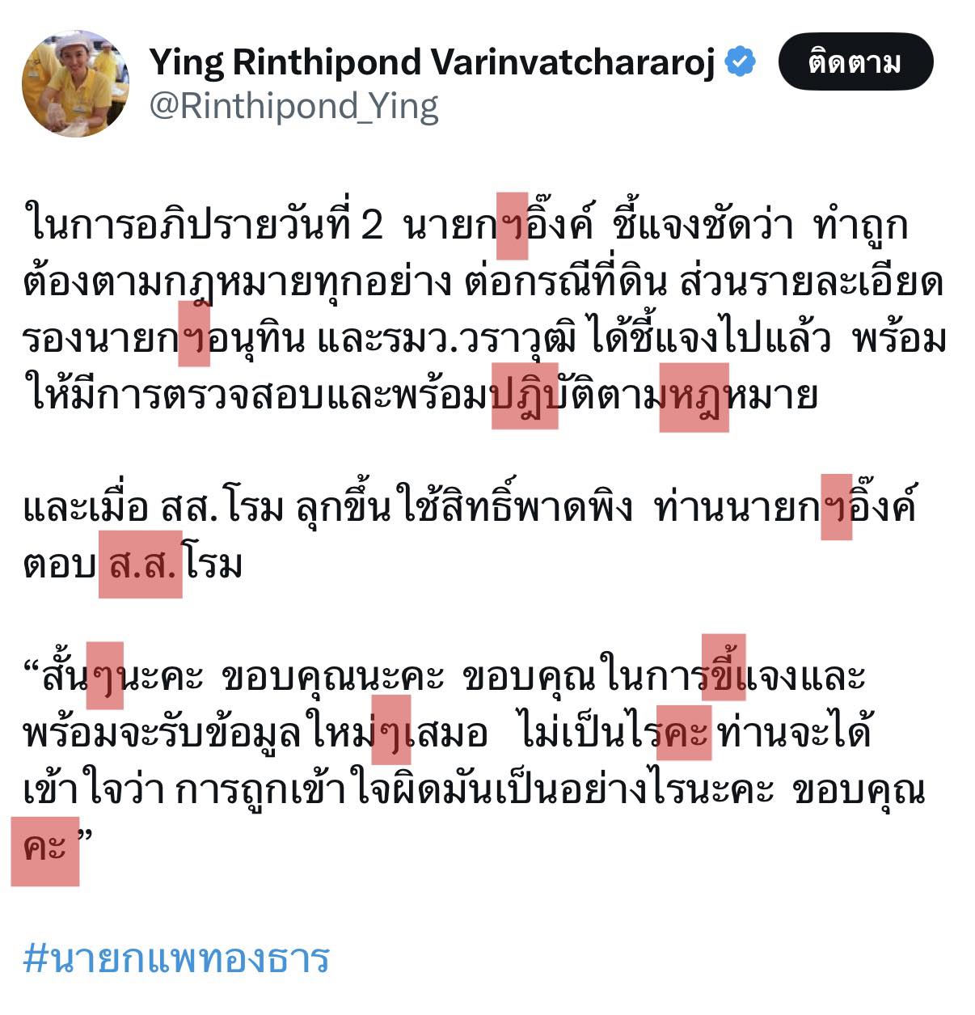This screenshot has height=1015, width=975.
Task: Click highlighted ฯ in รองนายกฯอนุทิน
Action: pyautogui.click(x=194, y=333)
